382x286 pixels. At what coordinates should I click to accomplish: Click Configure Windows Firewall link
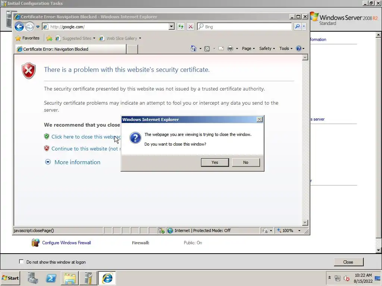[66, 243]
